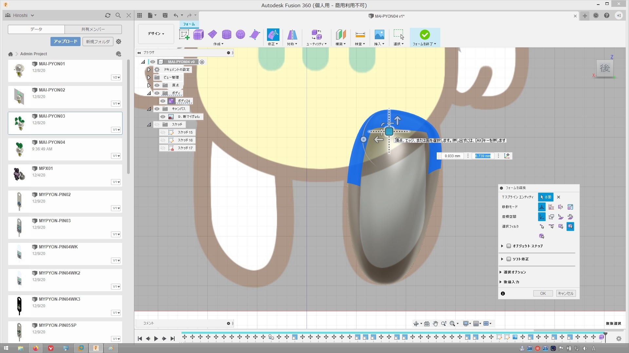Select the Create Sphere form tool
The width and height of the screenshot is (629, 353).
(x=240, y=35)
